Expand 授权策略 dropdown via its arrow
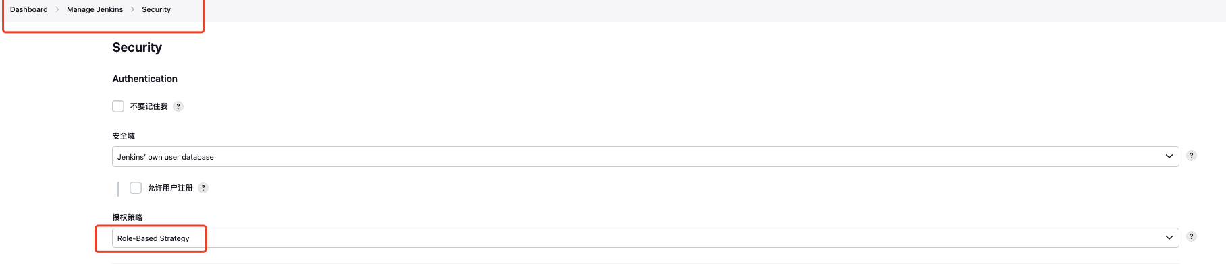1226x276 pixels. pos(1169,238)
